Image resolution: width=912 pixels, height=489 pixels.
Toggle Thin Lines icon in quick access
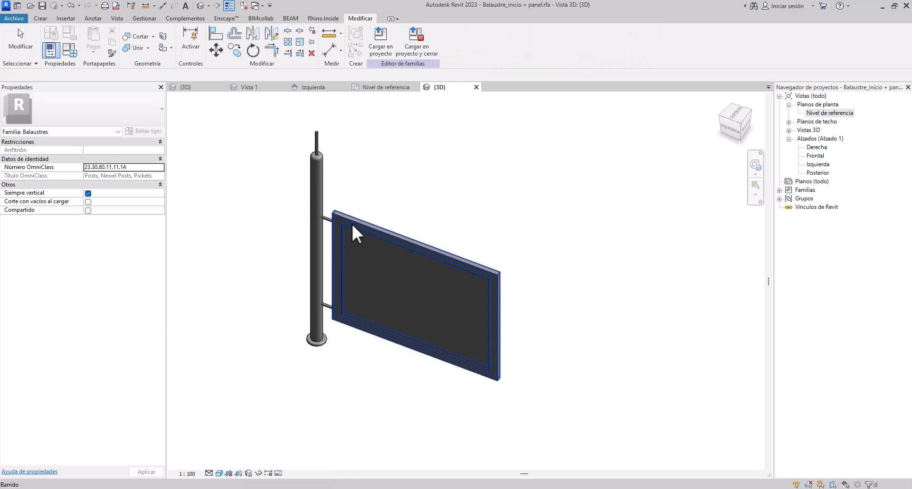(x=229, y=6)
